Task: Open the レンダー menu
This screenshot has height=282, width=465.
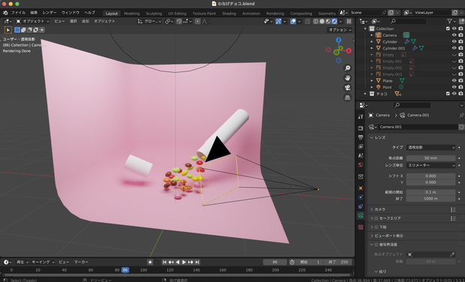Action: pos(49,13)
